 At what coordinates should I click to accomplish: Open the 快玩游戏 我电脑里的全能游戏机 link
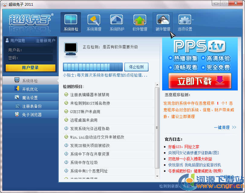pyautogui.click(x=194, y=165)
